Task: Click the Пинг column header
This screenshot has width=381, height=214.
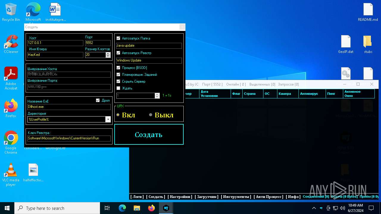Action: pos(334,94)
